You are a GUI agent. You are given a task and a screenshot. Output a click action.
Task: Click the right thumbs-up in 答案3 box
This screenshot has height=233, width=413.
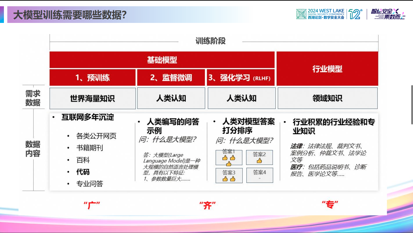point(233,179)
